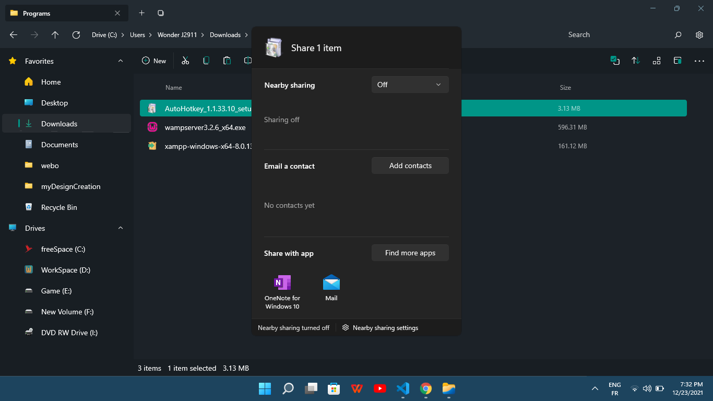
Task: Open the layout options grid icon
Action: pyautogui.click(x=657, y=61)
